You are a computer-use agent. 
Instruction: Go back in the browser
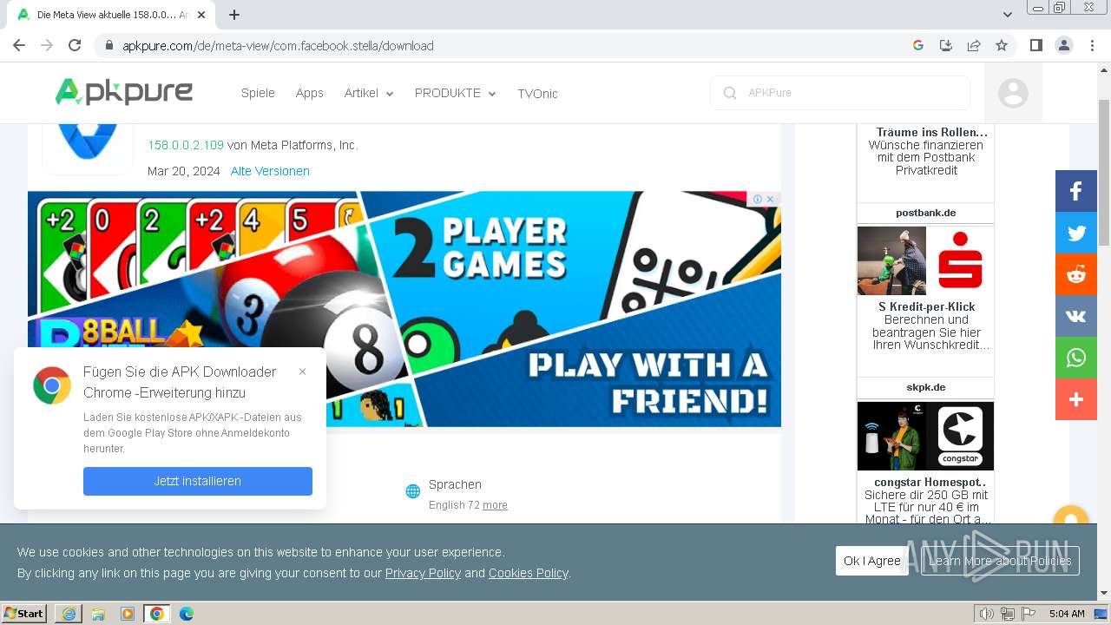19,45
